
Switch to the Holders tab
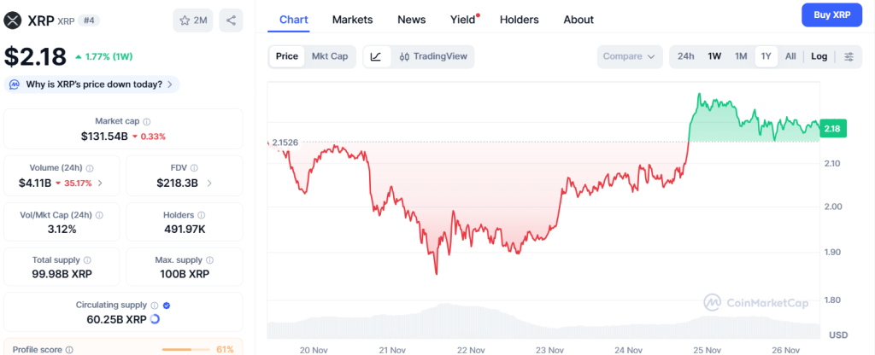point(520,19)
